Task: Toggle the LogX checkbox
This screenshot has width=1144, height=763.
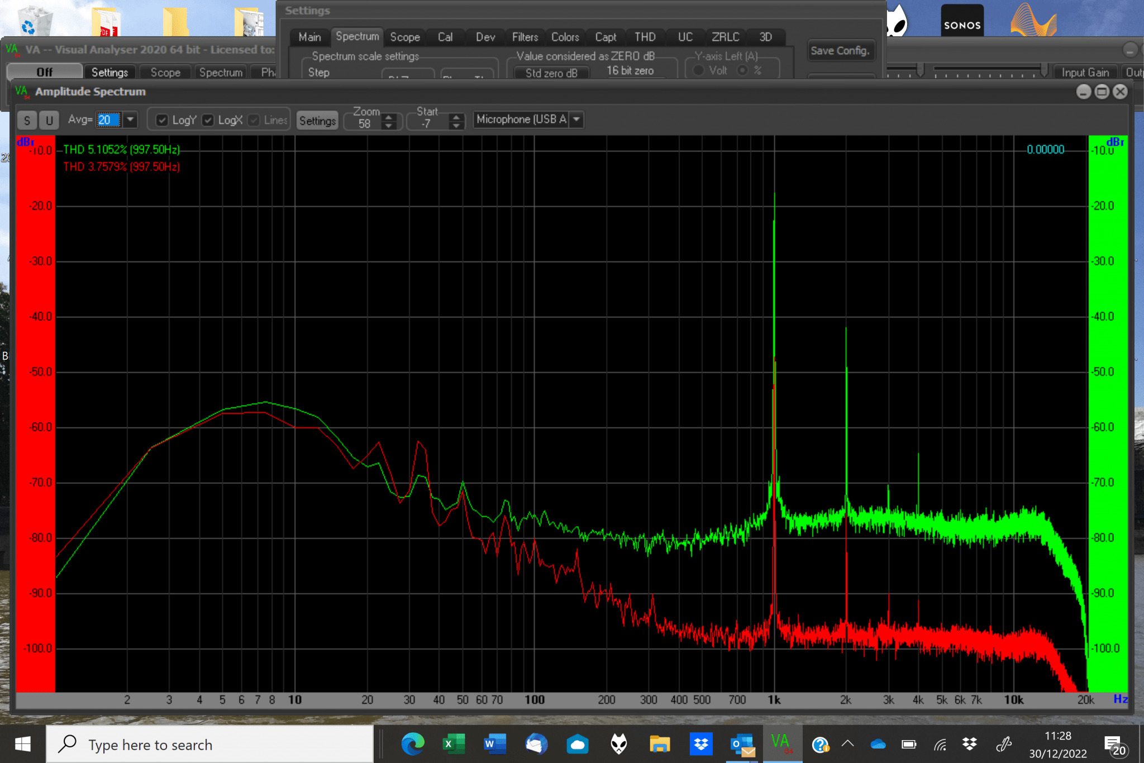Action: pos(208,120)
